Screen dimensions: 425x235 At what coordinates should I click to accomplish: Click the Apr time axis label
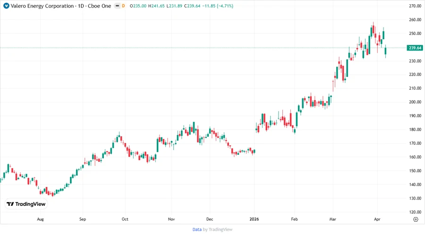[x=377, y=219]
